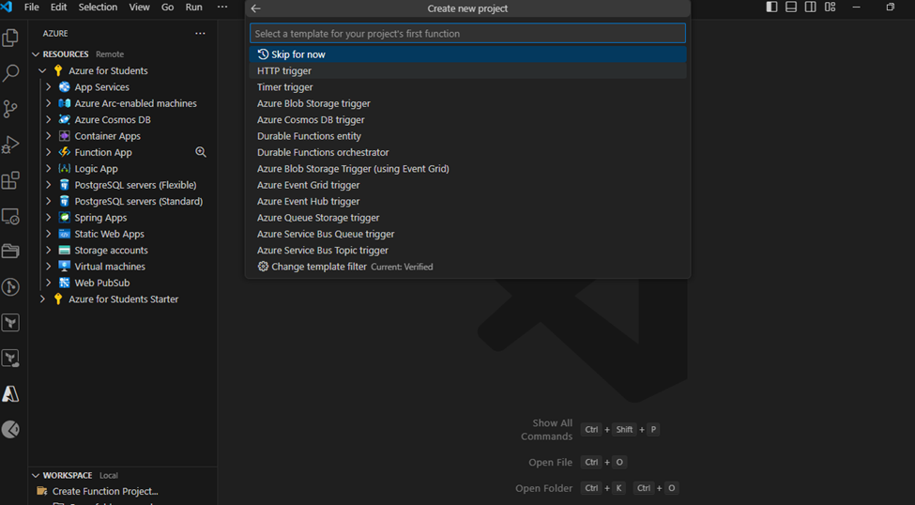Click the Azure Cosmos DB icon

tap(65, 120)
